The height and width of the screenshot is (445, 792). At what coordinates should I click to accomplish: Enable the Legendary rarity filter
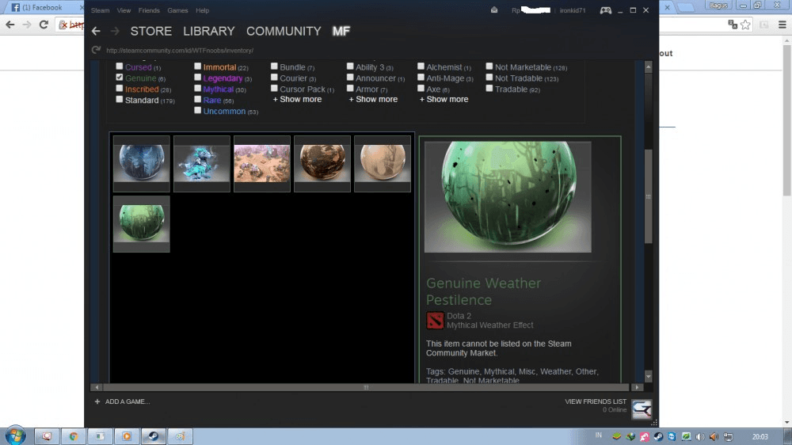point(197,78)
